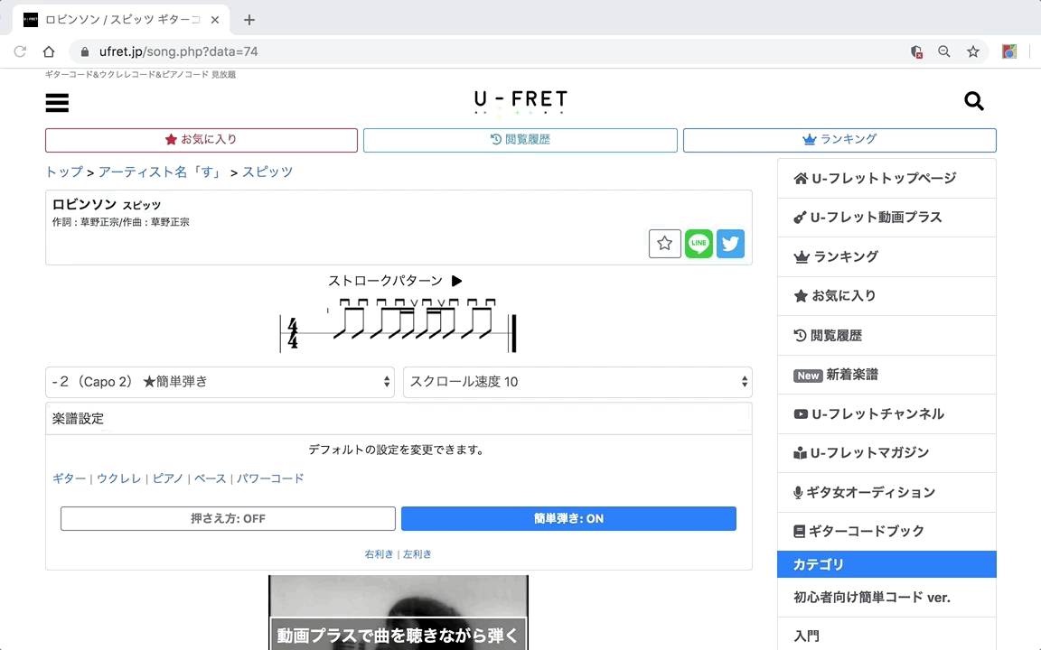Select ギター instrument link
1041x650 pixels.
[x=69, y=478]
